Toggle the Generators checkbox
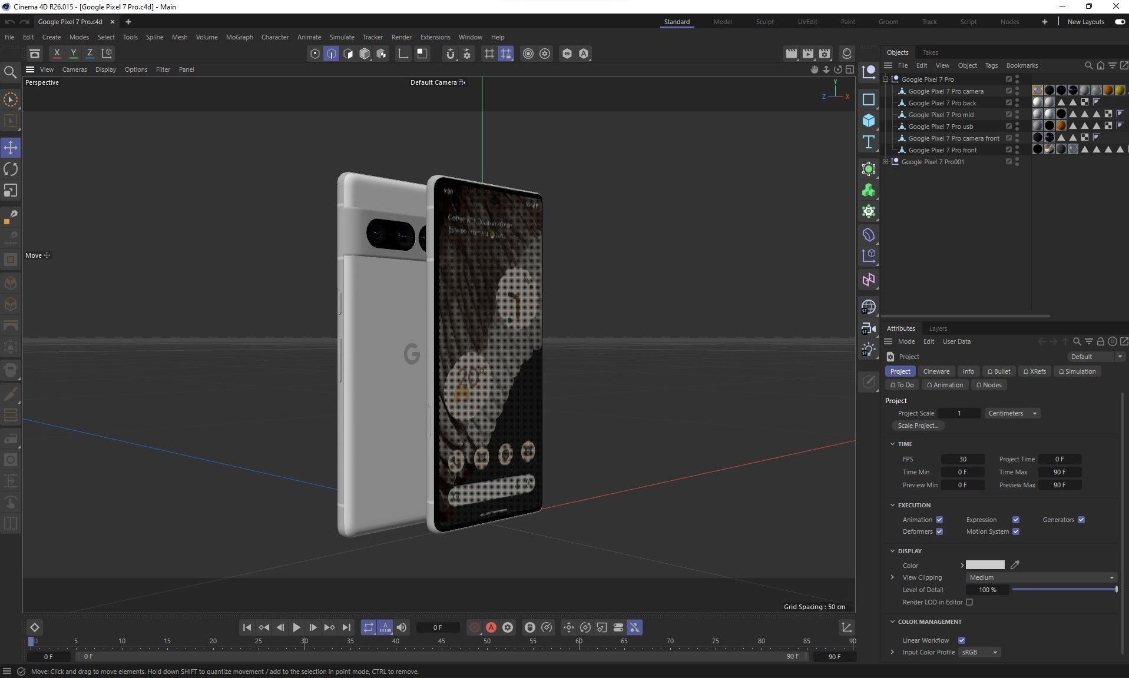The height and width of the screenshot is (678, 1129). tap(1081, 520)
